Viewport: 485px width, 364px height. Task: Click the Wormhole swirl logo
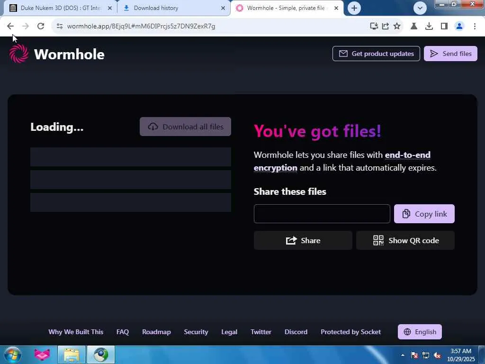pos(19,54)
